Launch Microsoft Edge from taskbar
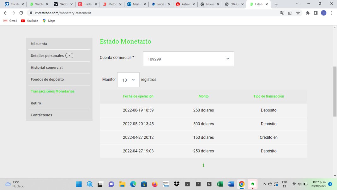The height and width of the screenshot is (190, 337). (x=133, y=184)
